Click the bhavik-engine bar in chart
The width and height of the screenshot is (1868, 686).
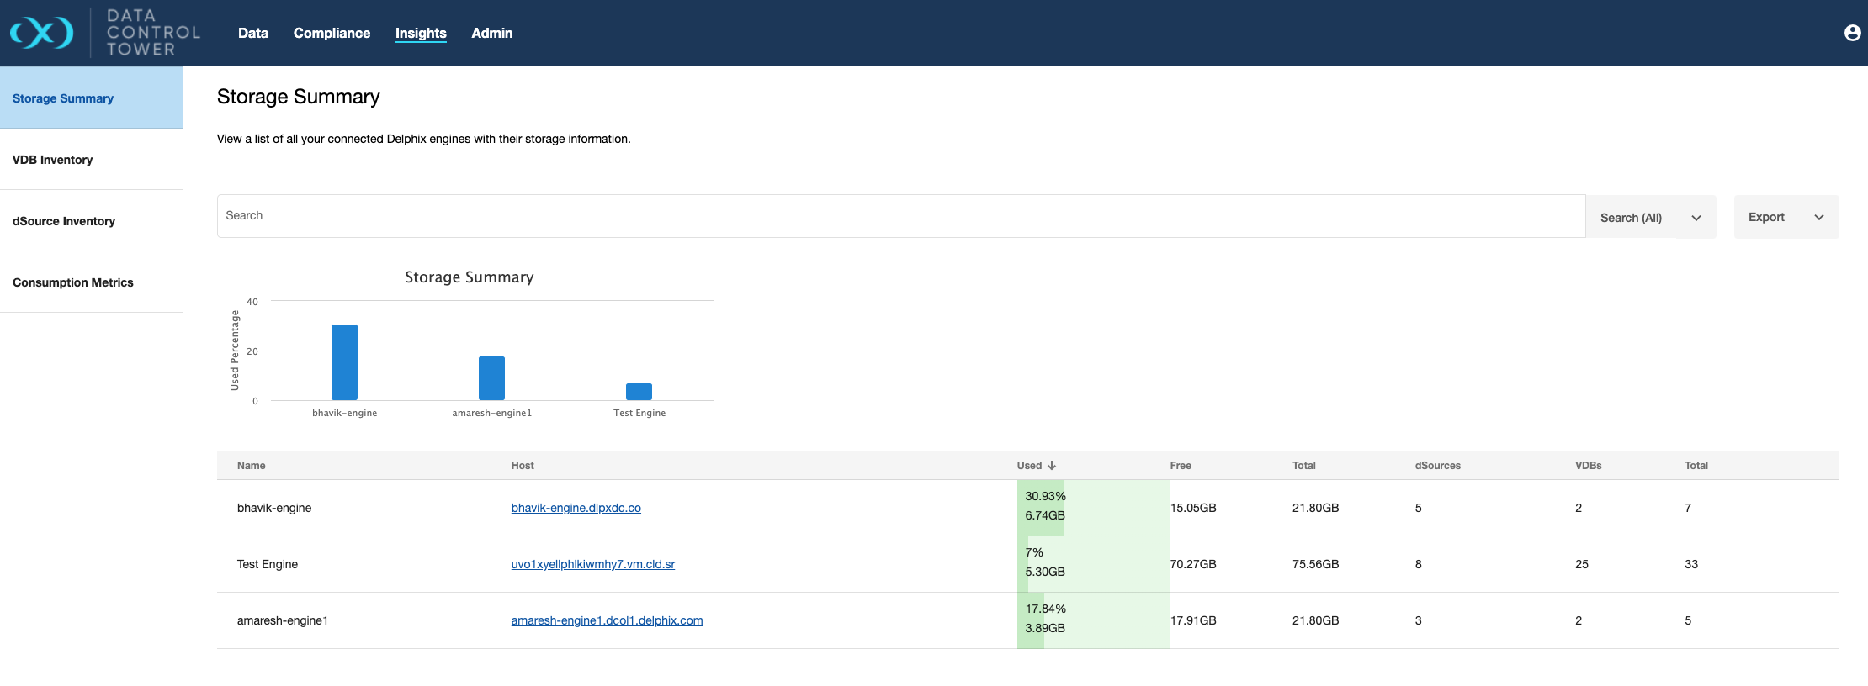click(x=344, y=362)
